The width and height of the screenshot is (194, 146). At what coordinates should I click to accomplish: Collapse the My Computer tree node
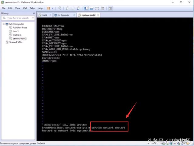(x=4, y=24)
